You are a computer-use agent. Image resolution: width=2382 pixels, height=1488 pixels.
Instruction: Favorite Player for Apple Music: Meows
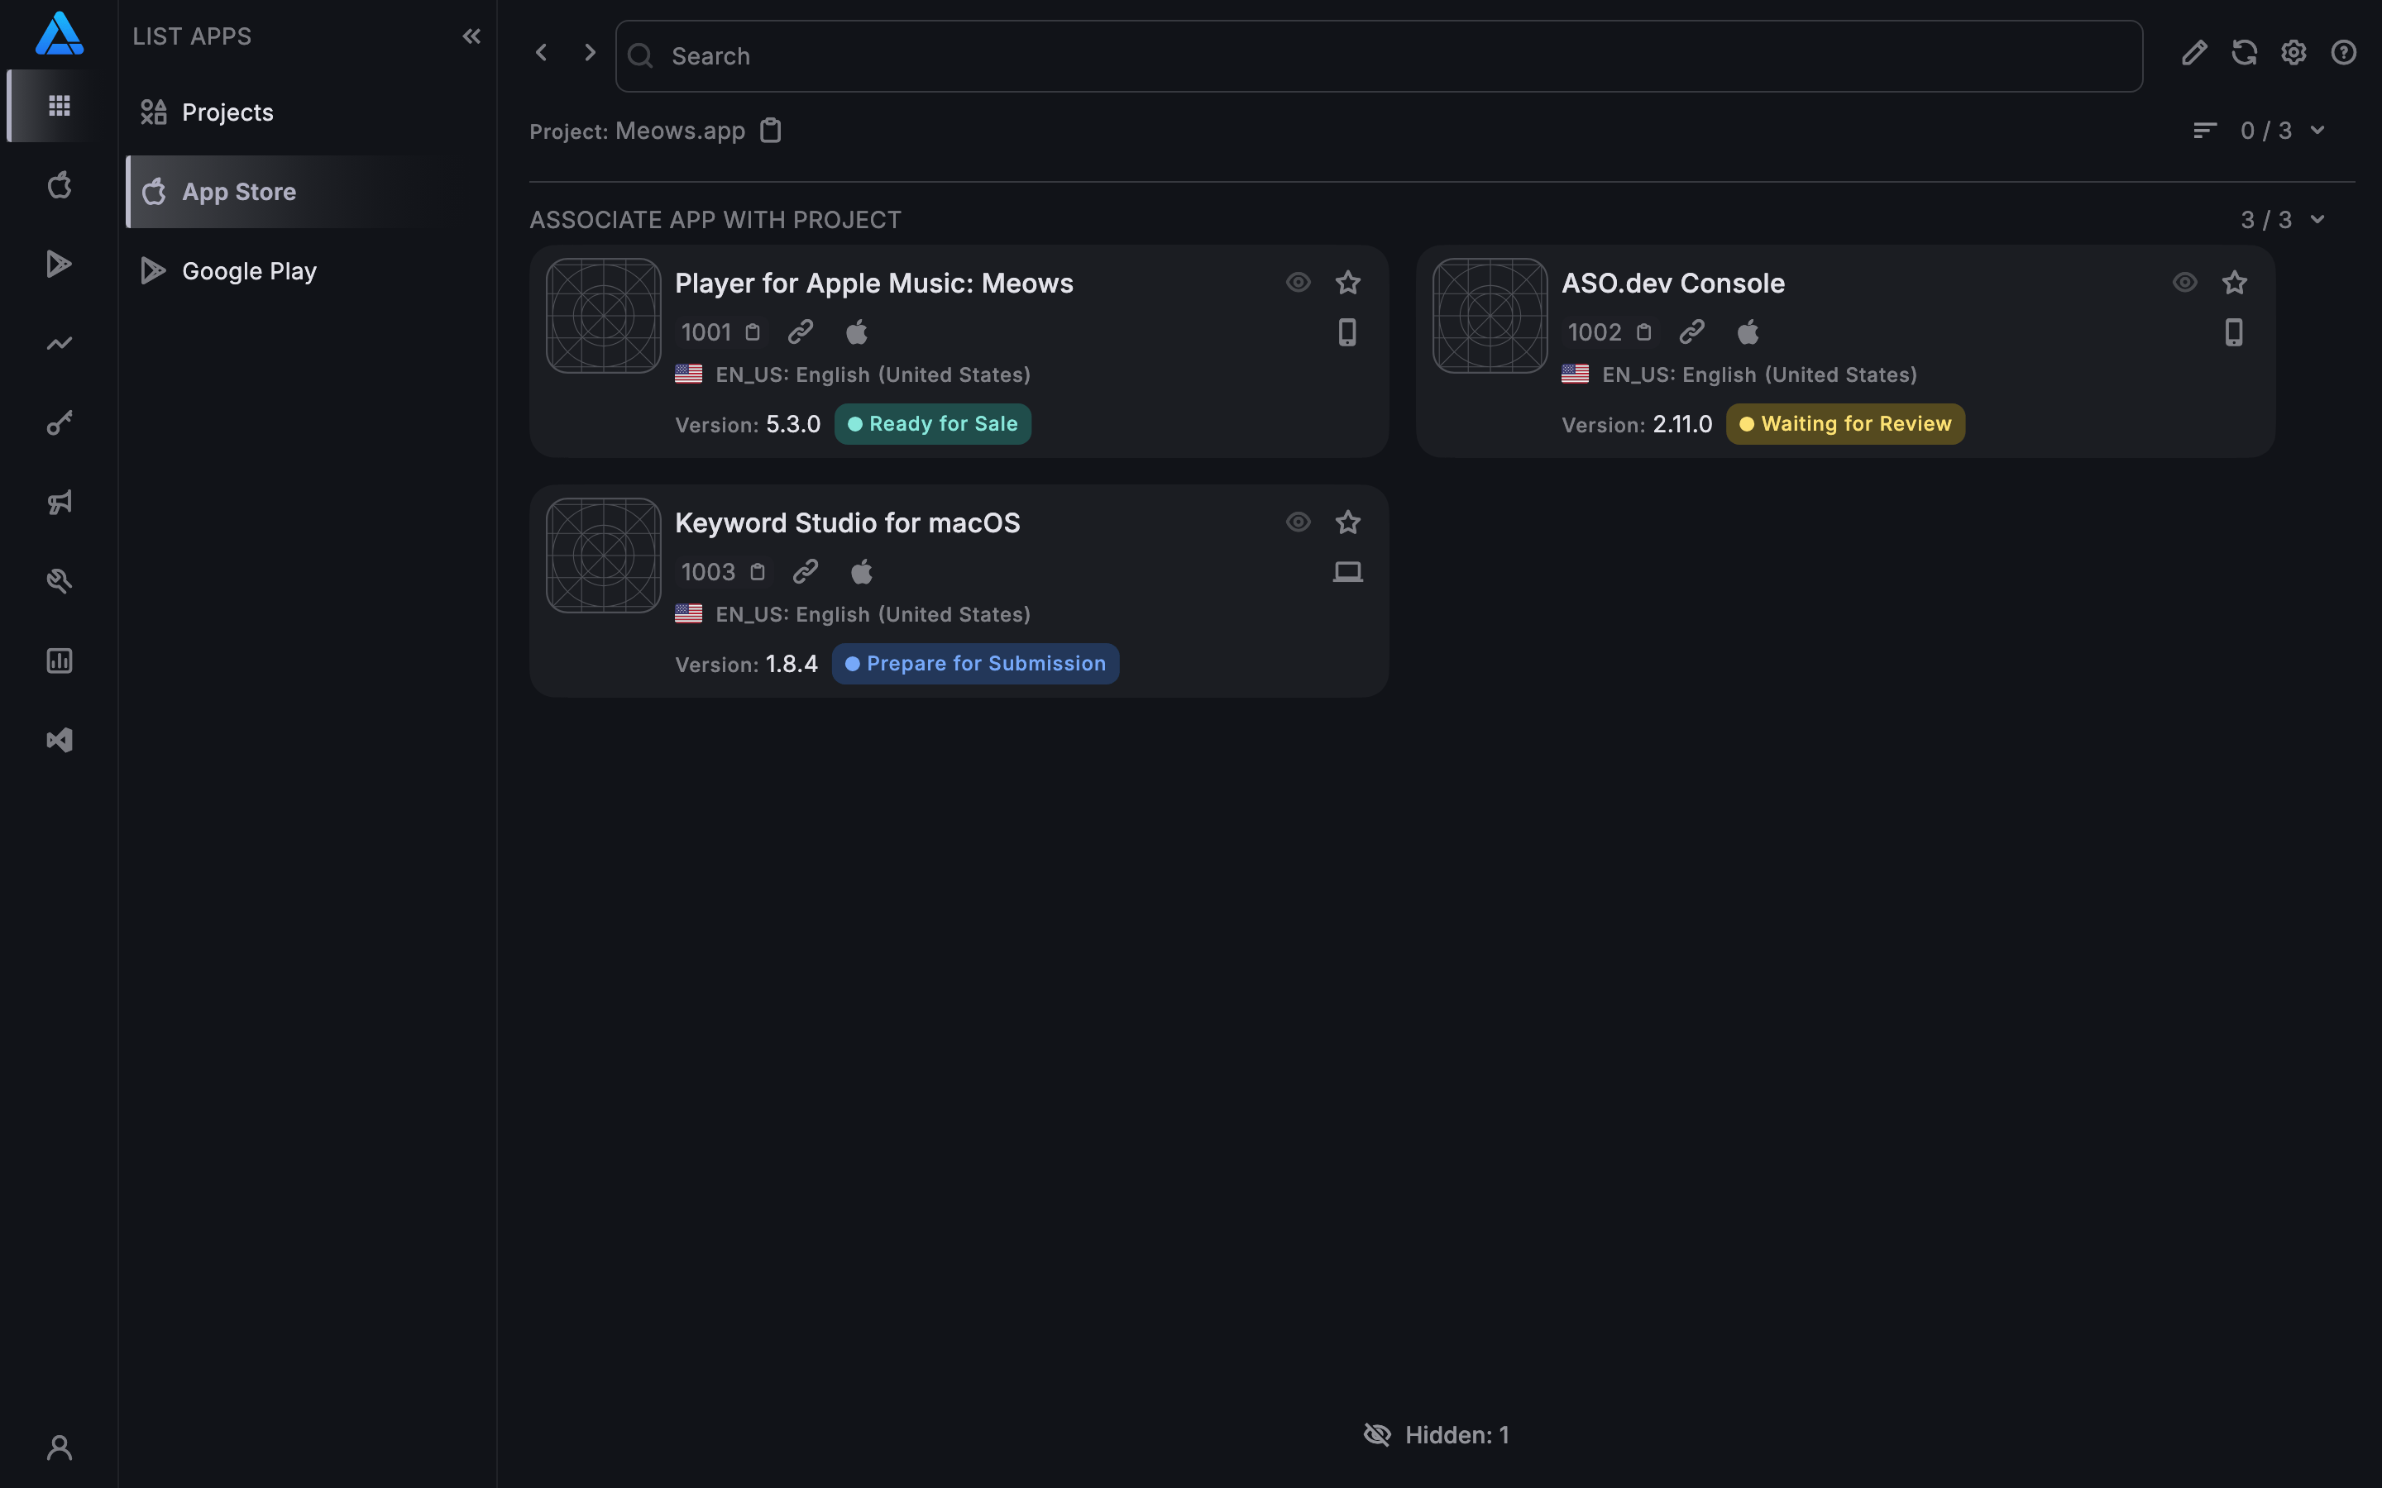click(1347, 283)
